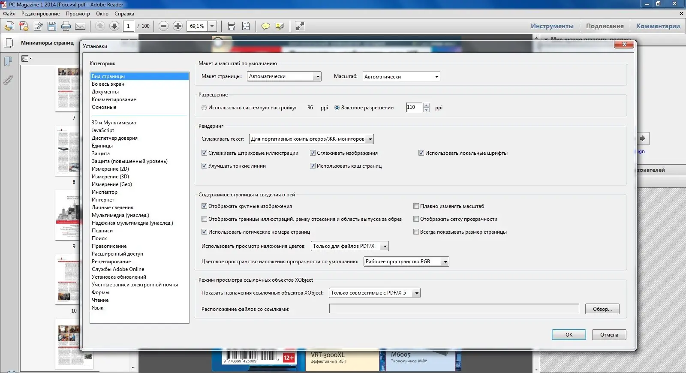686x373 pixels.
Task: Click the Send by email envelope icon
Action: click(x=80, y=26)
